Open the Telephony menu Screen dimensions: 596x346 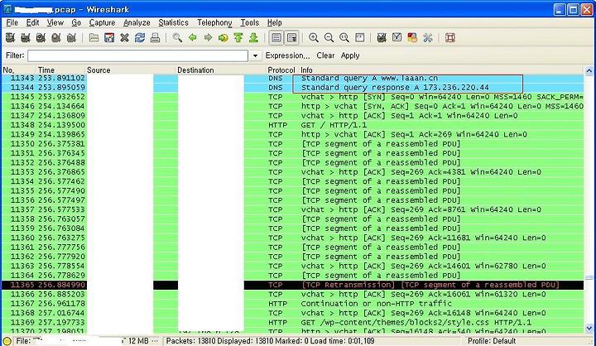214,23
